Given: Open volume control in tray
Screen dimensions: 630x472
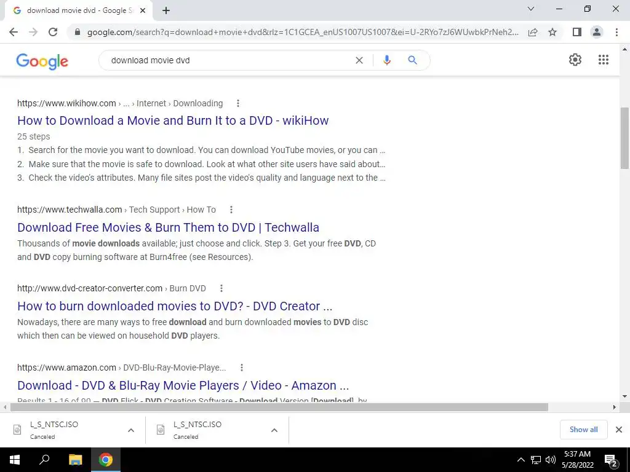Looking at the screenshot, I should 551,460.
